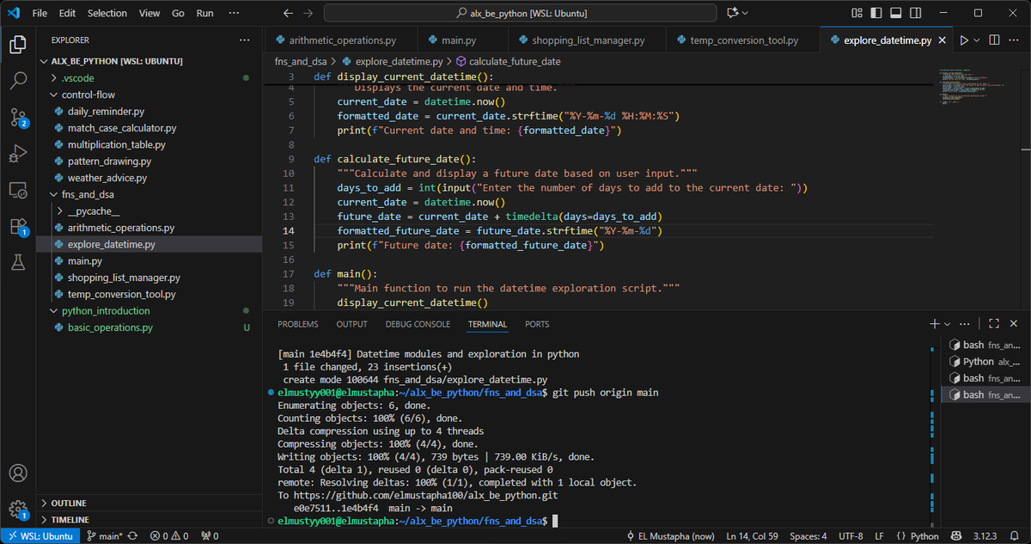This screenshot has height=544, width=1031.
Task: Click the WSL: Ubuntu remote indicator
Action: tap(40, 536)
